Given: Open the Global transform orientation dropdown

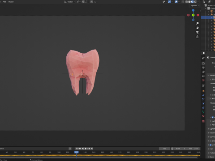Looking at the screenshot, I should (x=69, y=2).
